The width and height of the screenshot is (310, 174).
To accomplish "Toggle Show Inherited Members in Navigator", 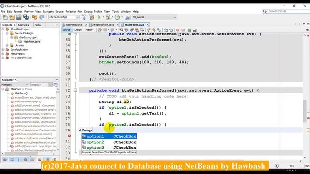I will point(5,159).
